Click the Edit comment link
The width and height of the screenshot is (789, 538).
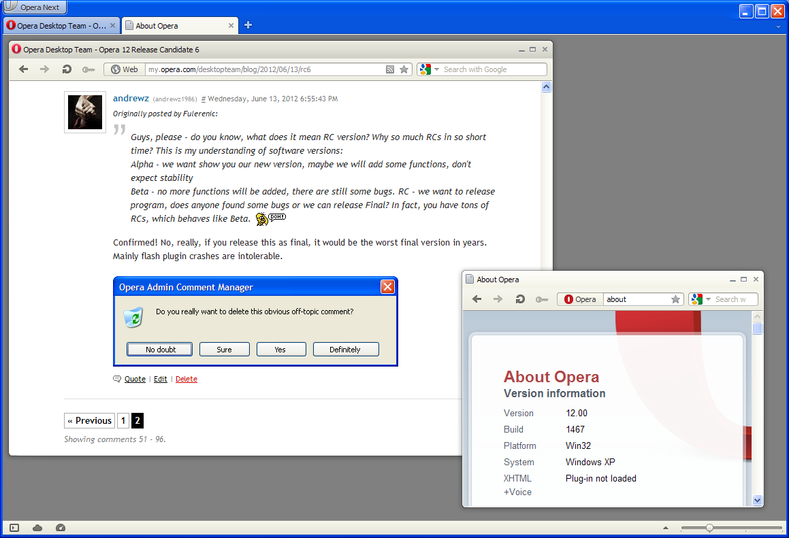pyautogui.click(x=161, y=379)
